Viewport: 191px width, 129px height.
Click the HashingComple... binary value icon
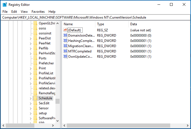(x=65, y=41)
